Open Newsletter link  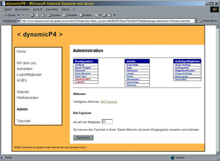click(181, 79)
